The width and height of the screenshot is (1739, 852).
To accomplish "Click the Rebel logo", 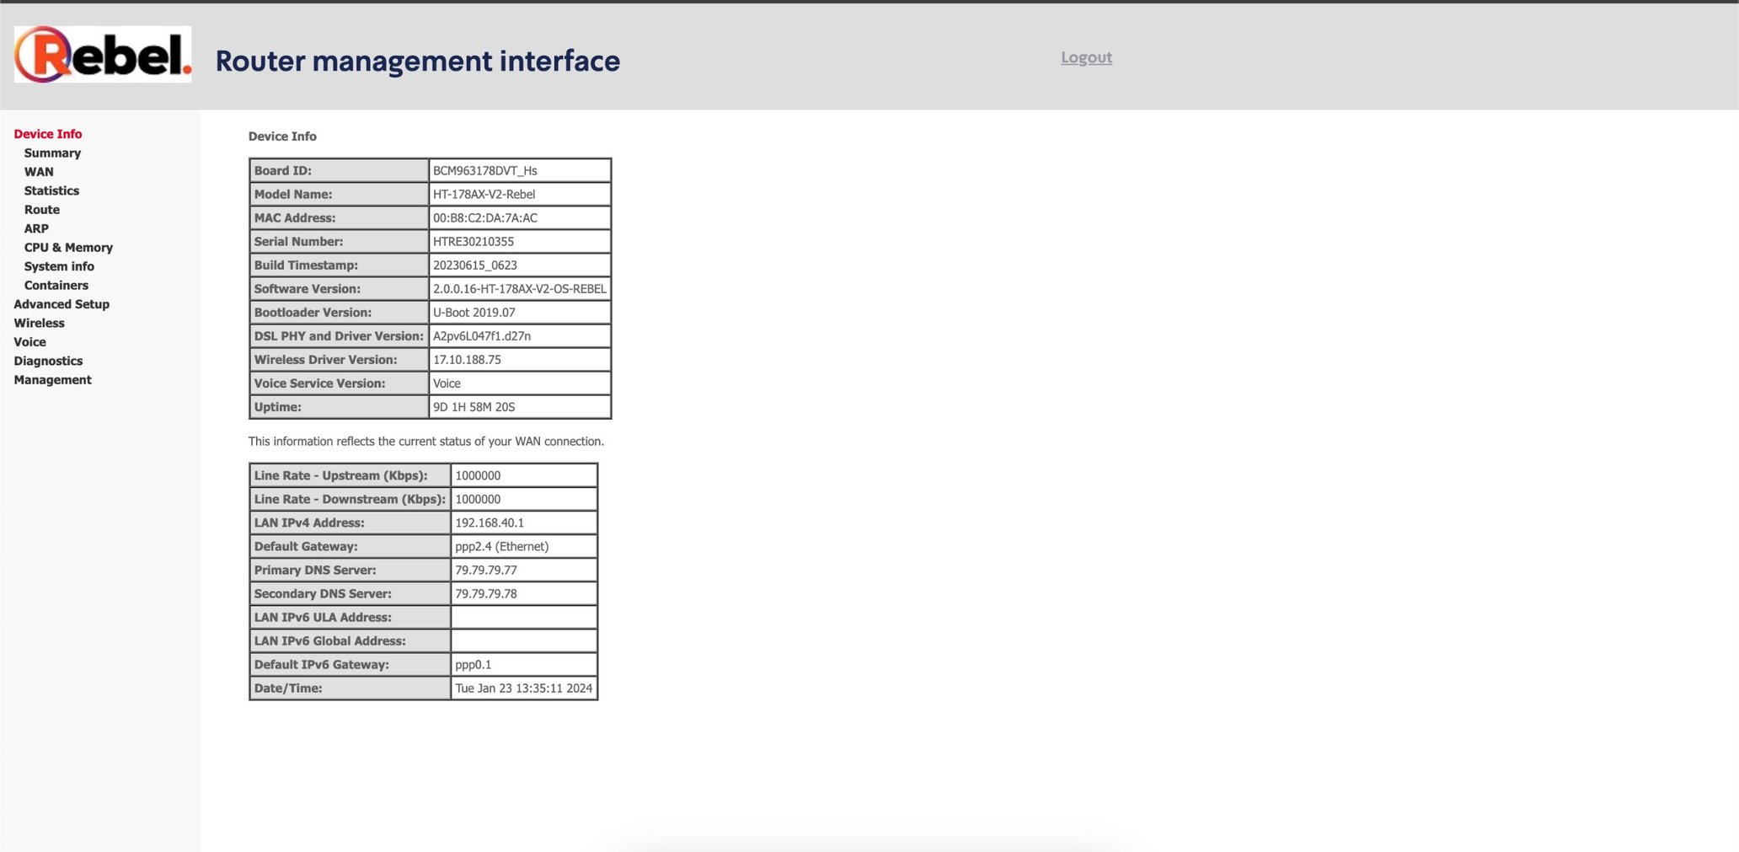I will 101,52.
